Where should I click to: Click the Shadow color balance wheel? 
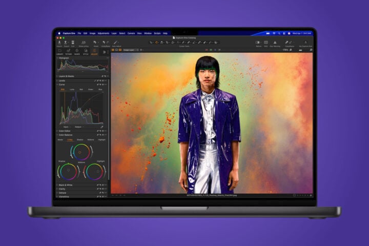point(68,172)
